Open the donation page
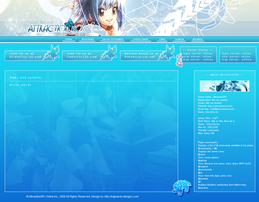259x202 pixels. pos(197,39)
